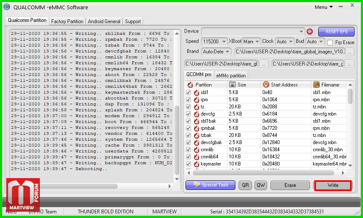
Task: Open the Android General tab
Action: point(104,21)
